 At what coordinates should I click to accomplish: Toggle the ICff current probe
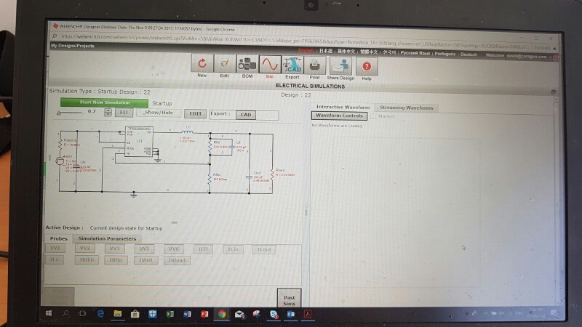[x=203, y=249]
